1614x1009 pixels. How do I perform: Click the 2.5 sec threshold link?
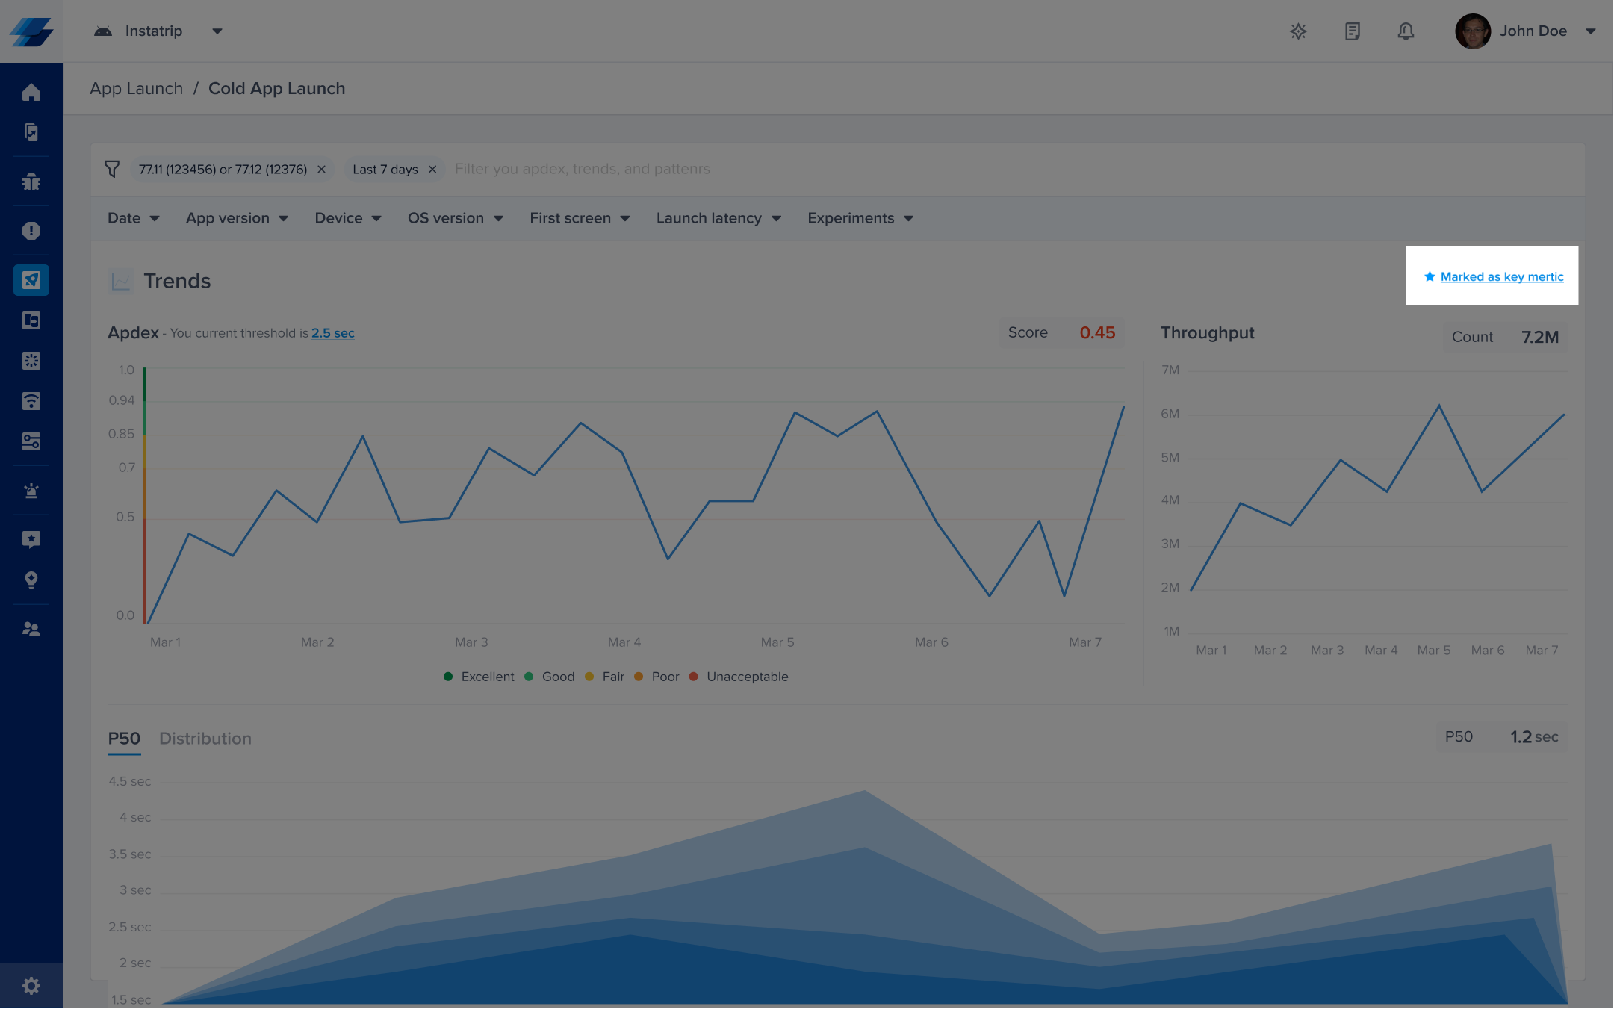tap(332, 333)
